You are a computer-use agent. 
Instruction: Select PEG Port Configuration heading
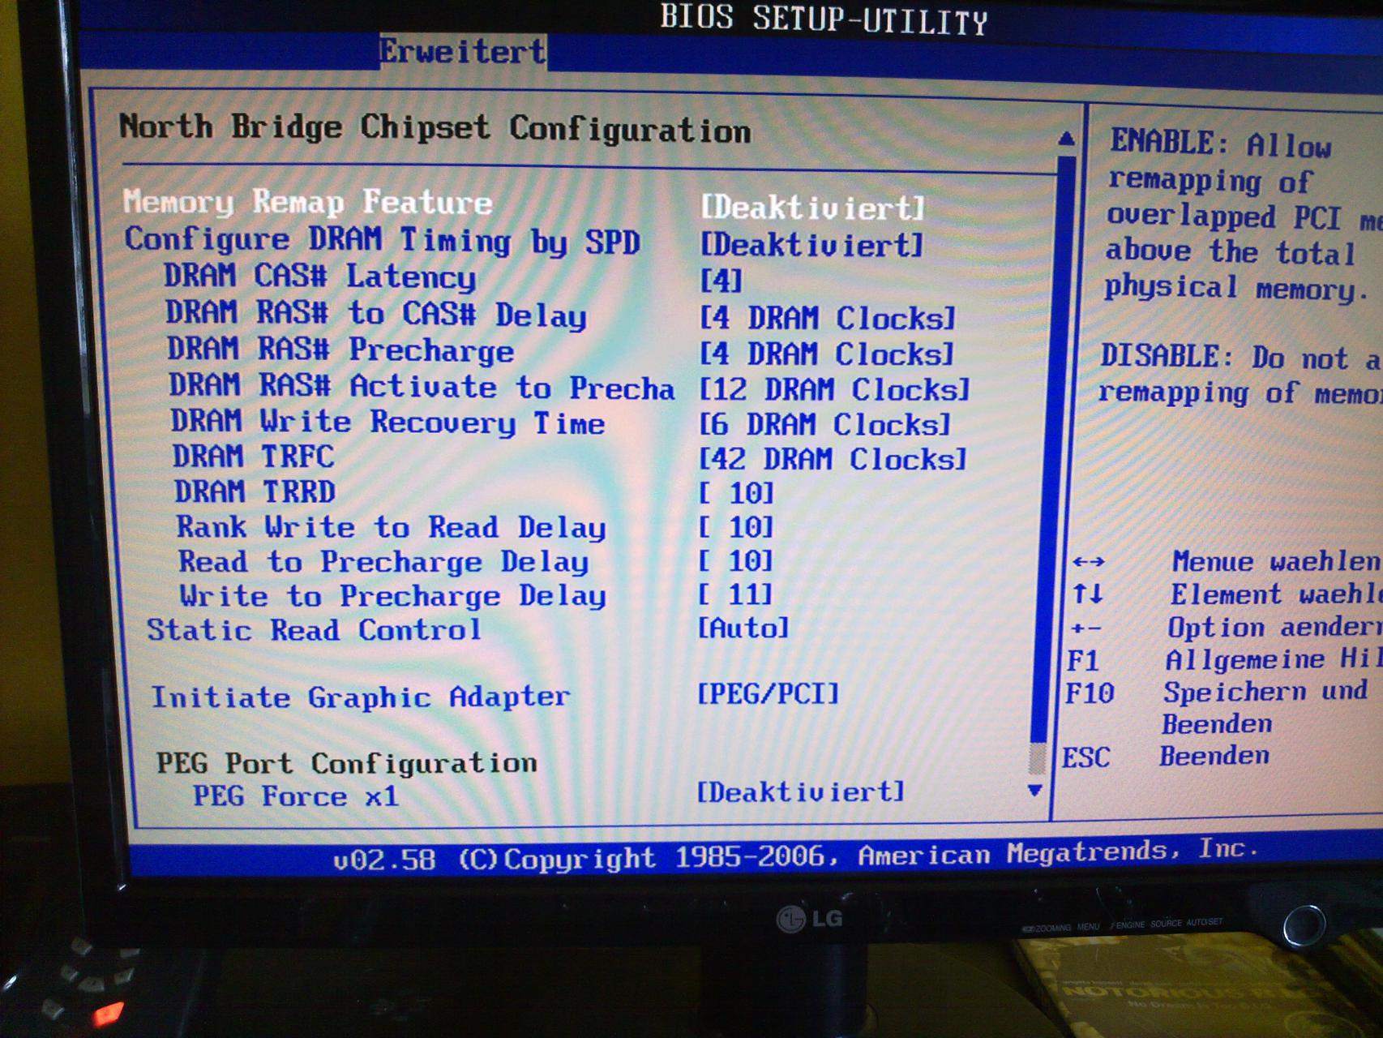click(346, 763)
